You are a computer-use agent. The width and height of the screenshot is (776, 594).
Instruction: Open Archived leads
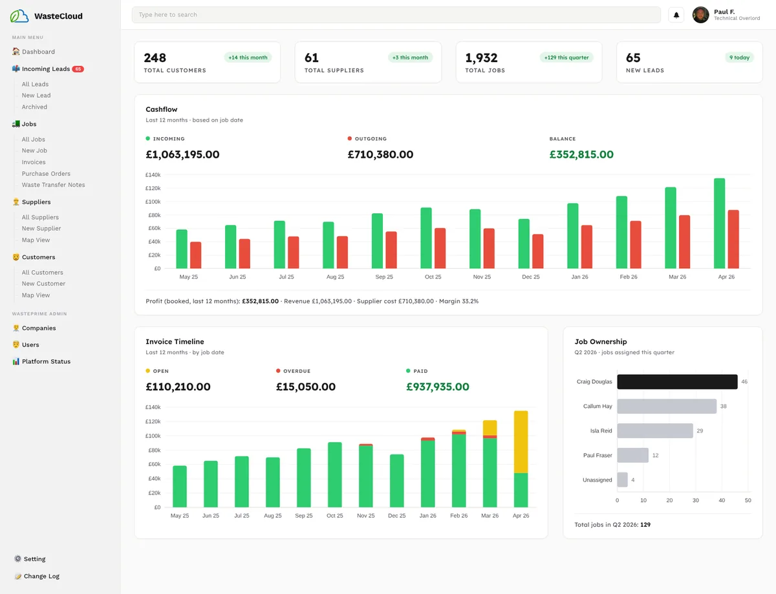34,107
